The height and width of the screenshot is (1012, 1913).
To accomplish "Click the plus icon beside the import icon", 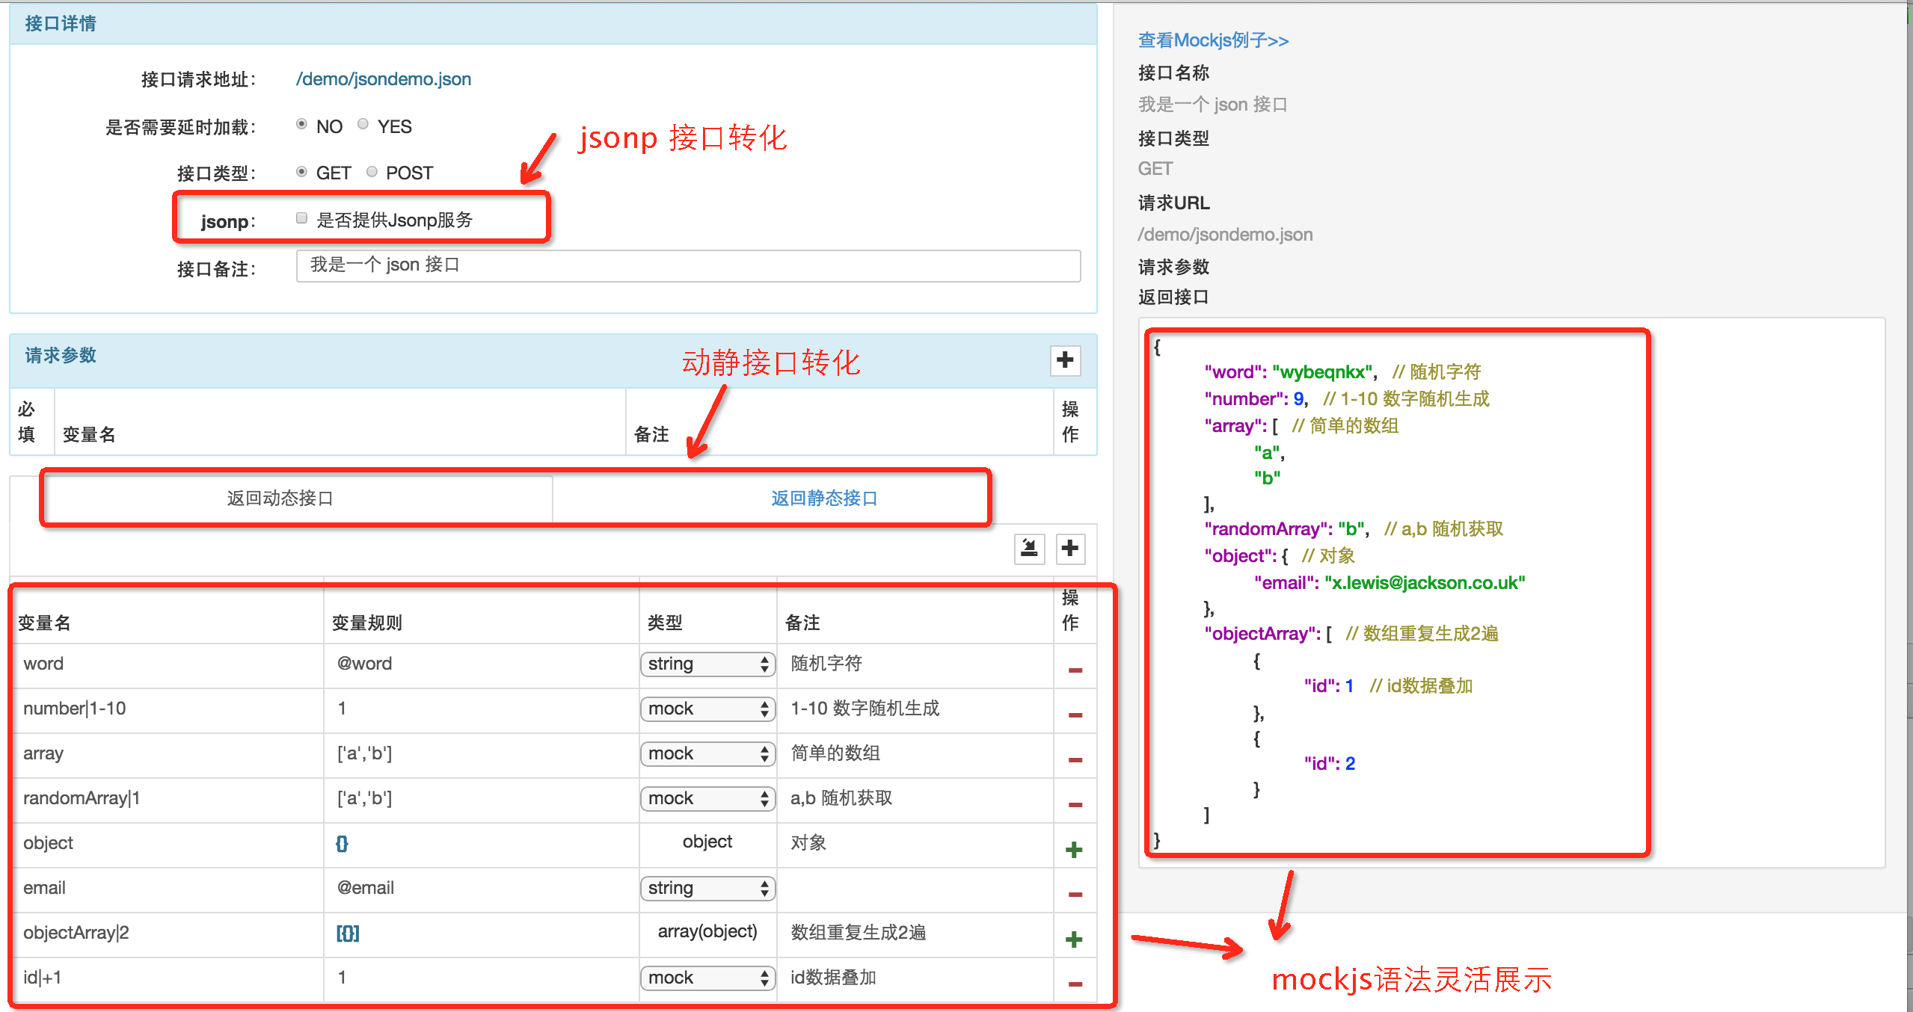I will pyautogui.click(x=1070, y=548).
